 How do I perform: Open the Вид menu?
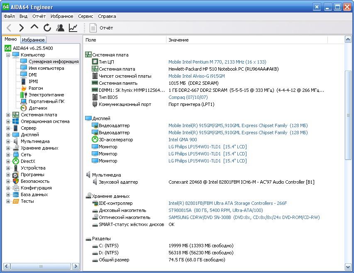pos(23,16)
